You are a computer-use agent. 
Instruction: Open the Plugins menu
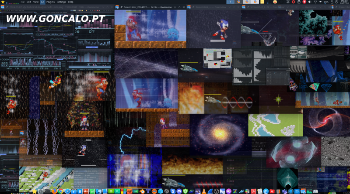pyautogui.click(x=51, y=2)
